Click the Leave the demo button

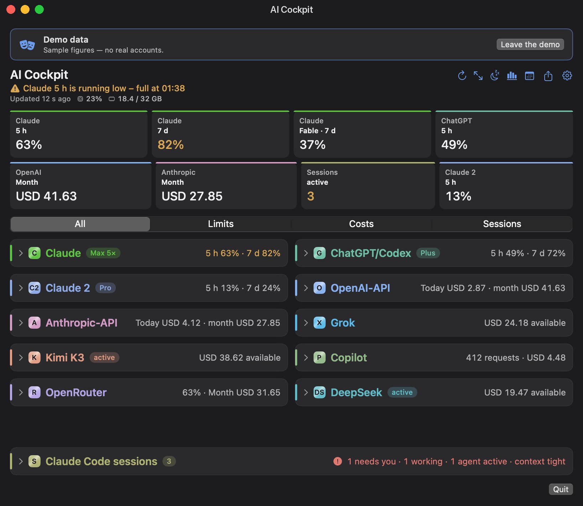point(530,45)
